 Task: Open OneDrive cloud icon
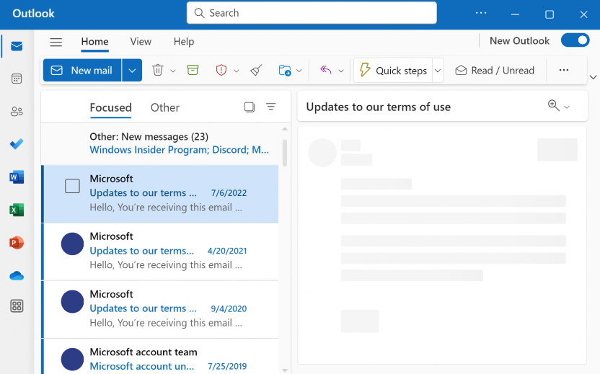click(x=17, y=275)
